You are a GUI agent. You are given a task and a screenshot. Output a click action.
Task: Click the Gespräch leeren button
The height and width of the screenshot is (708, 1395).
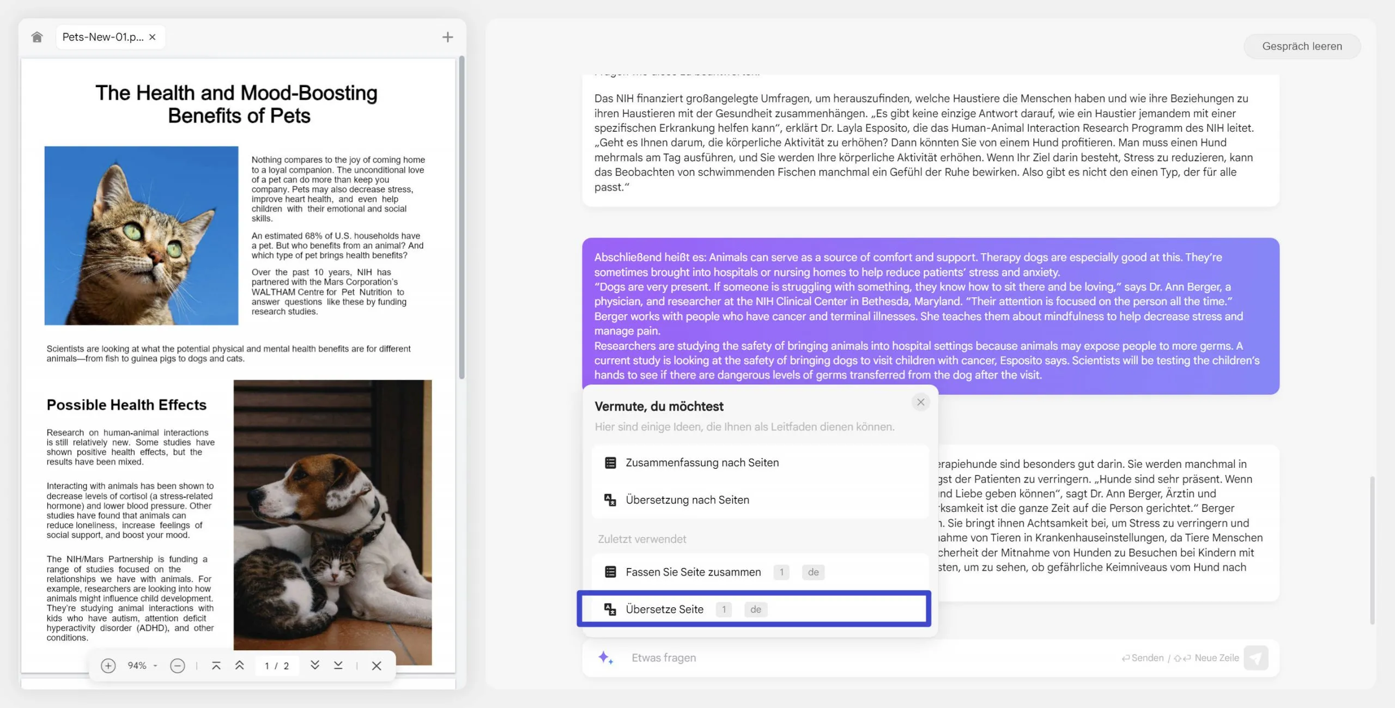pyautogui.click(x=1302, y=46)
